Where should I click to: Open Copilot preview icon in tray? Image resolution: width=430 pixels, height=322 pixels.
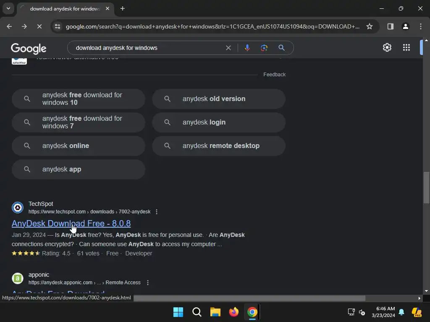coord(417,312)
